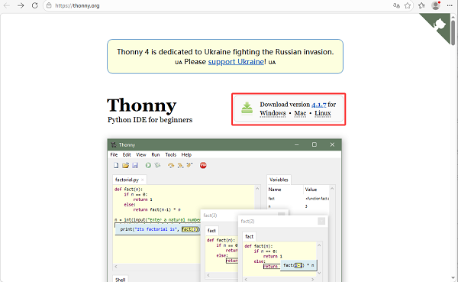
Task: Click the Thonny window close X
Action: (x=332, y=144)
